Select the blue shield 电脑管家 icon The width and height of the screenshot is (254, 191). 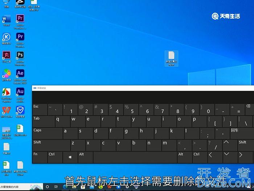click(x=20, y=112)
